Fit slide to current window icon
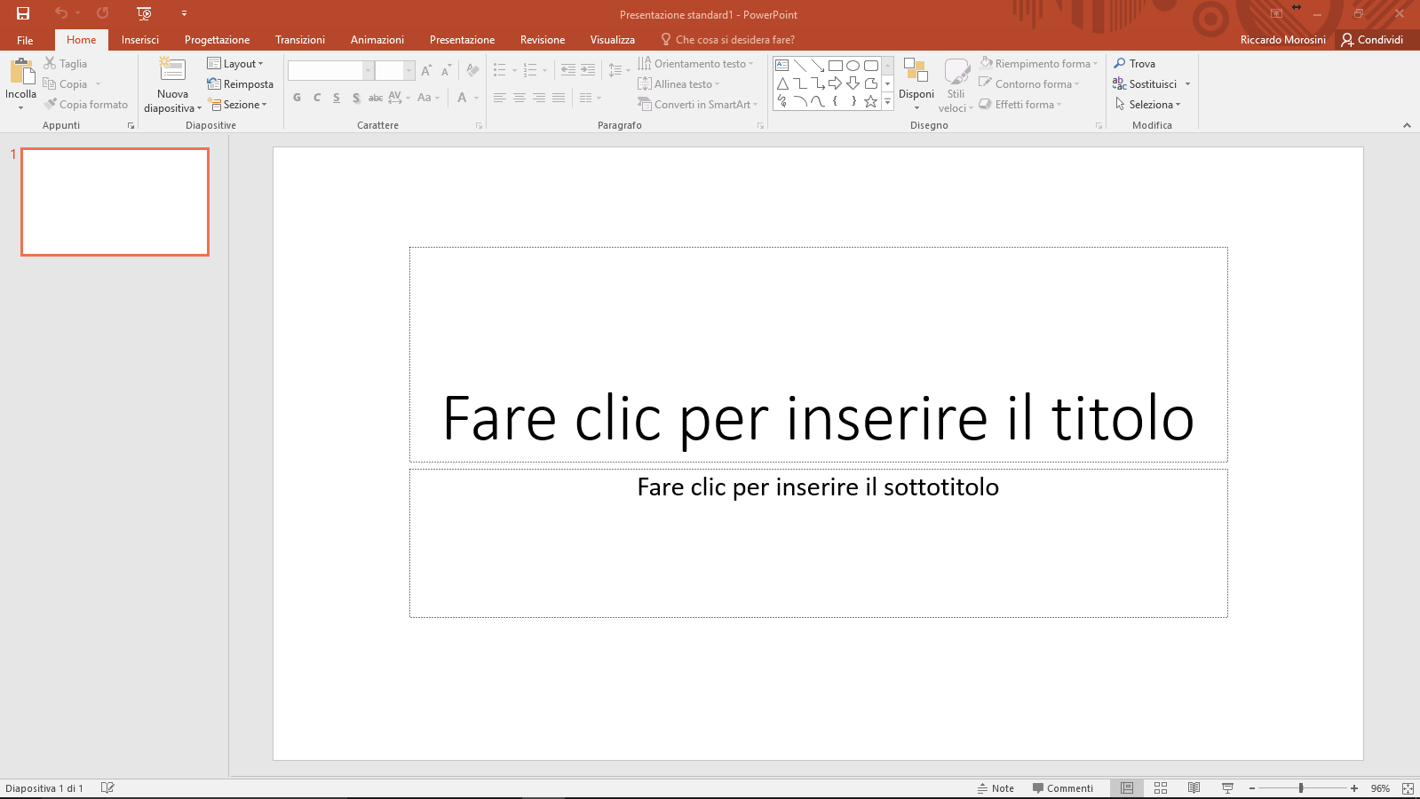1420x799 pixels. (x=1408, y=787)
